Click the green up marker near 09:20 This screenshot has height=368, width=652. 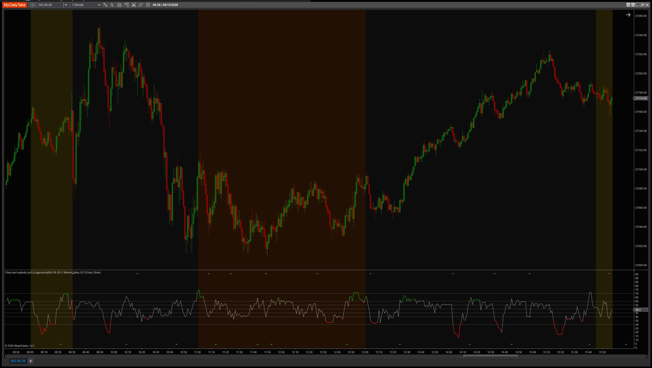click(x=61, y=344)
